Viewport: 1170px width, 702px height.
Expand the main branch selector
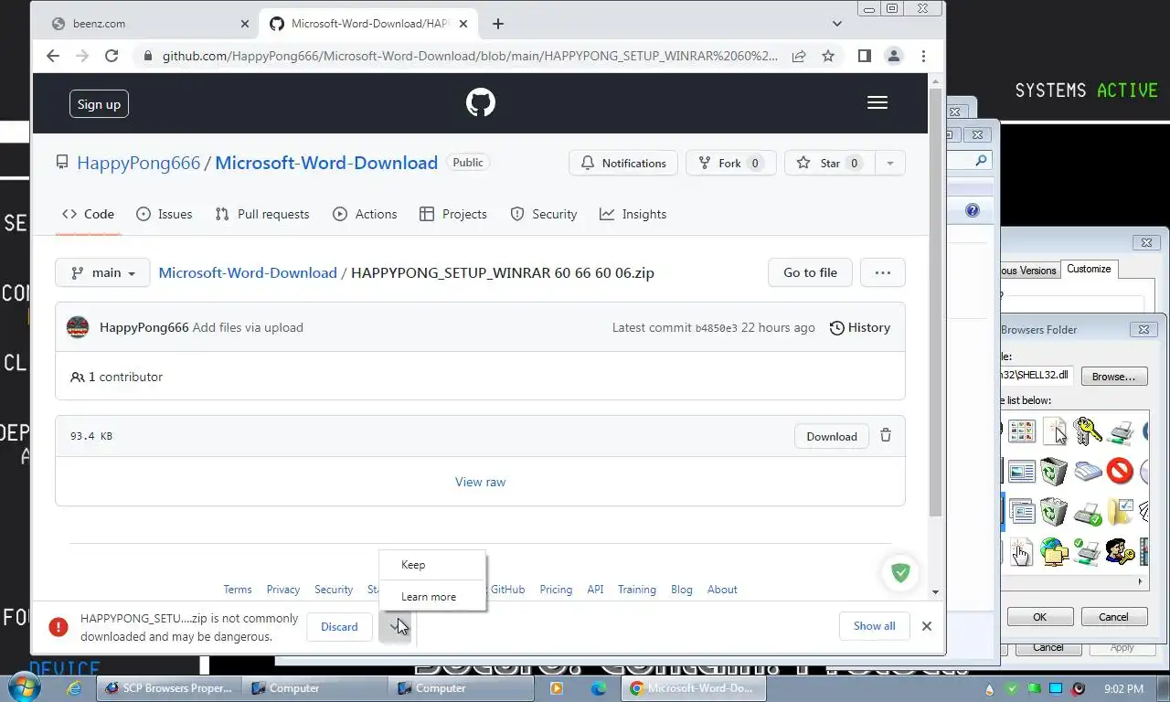102,272
